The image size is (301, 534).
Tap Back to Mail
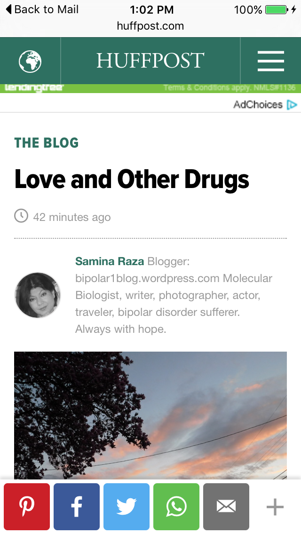point(41,9)
